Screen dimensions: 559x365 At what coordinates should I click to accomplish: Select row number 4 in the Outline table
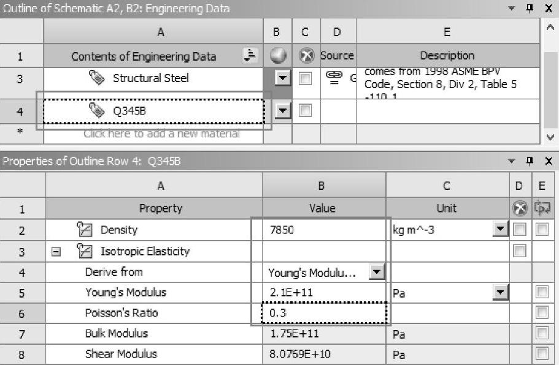click(21, 111)
